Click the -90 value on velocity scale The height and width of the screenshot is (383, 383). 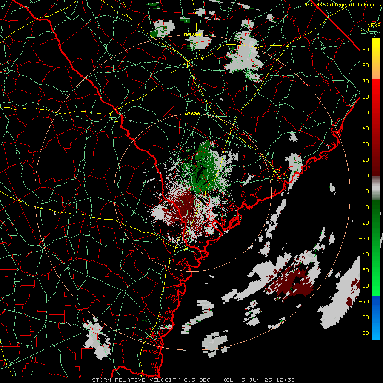click(364, 333)
